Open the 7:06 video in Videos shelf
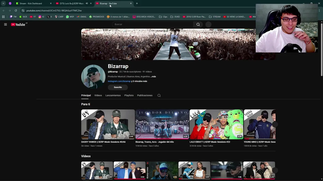The height and width of the screenshot is (181, 323). [227, 170]
